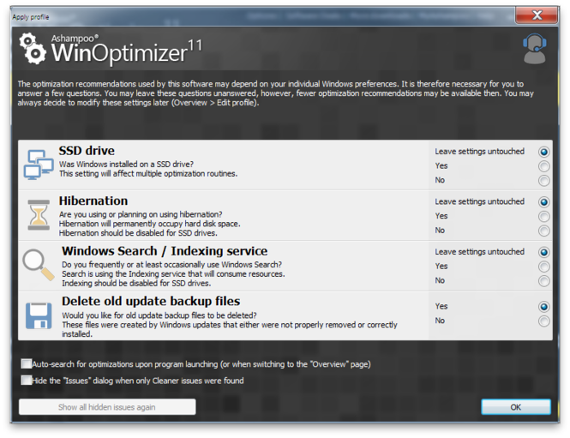This screenshot has width=570, height=438.
Task: Click 'Indexing should be disabled for SSD drives.' text
Action: [136, 283]
